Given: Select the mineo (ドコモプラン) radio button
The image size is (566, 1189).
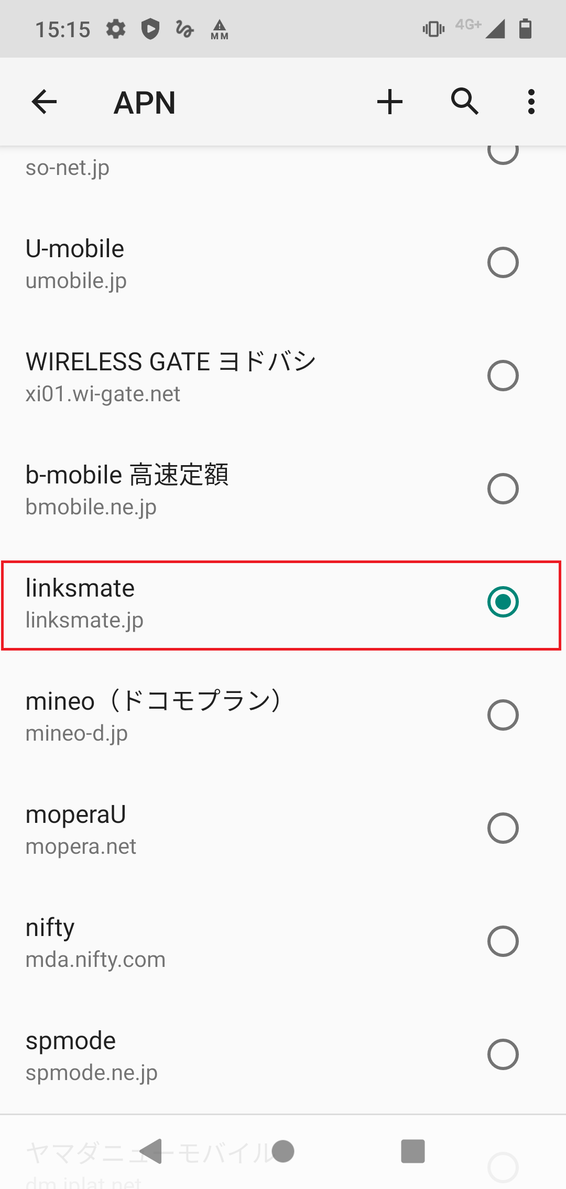Looking at the screenshot, I should [x=503, y=715].
